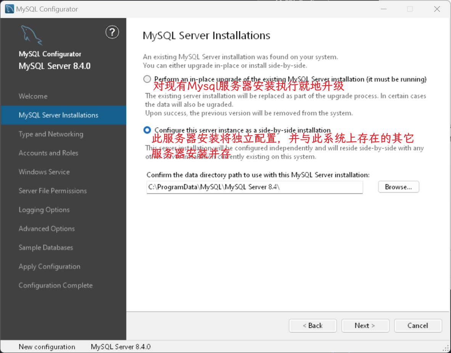Click the 'New configuration' status bar text
The image size is (451, 353).
click(47, 347)
